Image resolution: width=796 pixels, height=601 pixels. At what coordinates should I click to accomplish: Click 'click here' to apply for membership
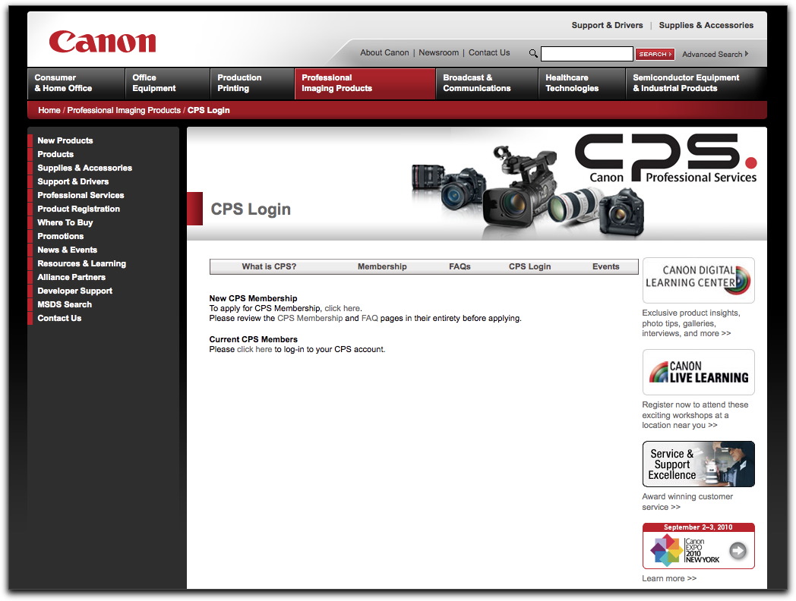(342, 308)
